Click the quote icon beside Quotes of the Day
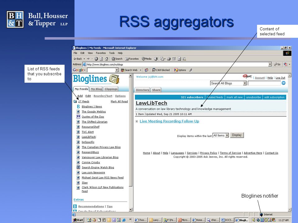This screenshot has height=223, width=298. coord(78,117)
